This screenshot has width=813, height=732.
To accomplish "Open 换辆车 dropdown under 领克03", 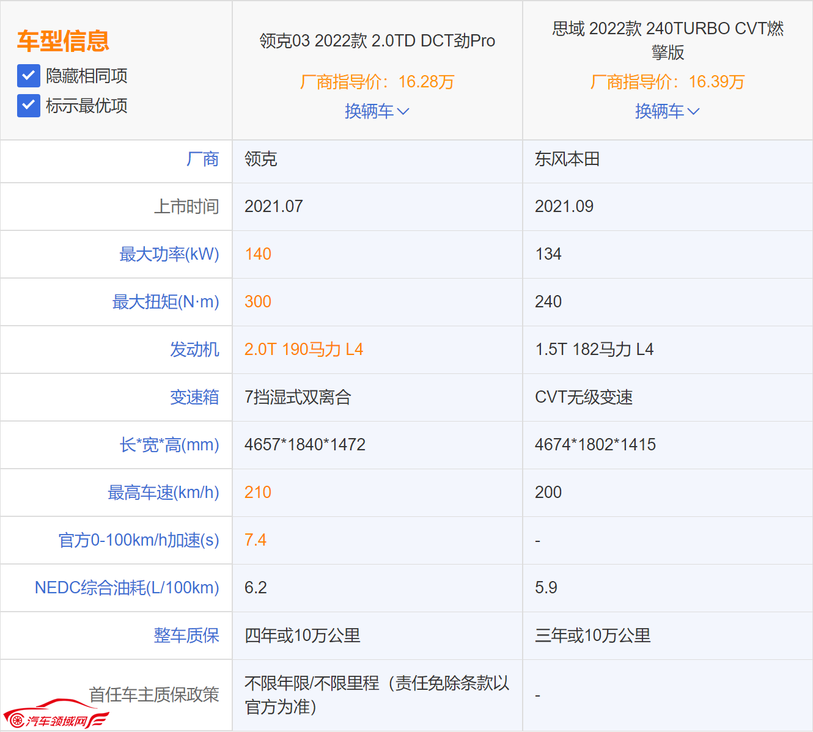I will 377,111.
